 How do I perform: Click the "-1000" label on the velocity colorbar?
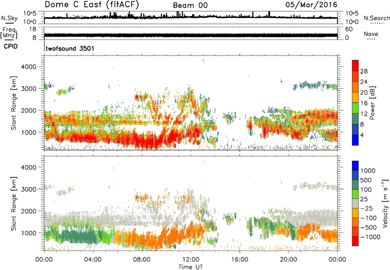coord(370,237)
